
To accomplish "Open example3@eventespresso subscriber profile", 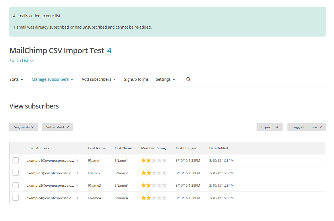I will coord(50,186).
